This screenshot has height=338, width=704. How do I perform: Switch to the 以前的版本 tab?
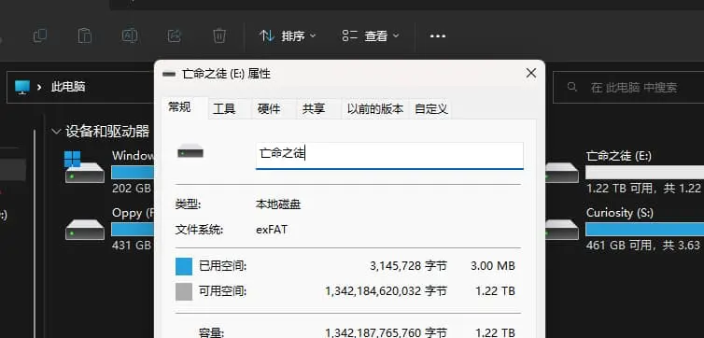[x=375, y=109]
